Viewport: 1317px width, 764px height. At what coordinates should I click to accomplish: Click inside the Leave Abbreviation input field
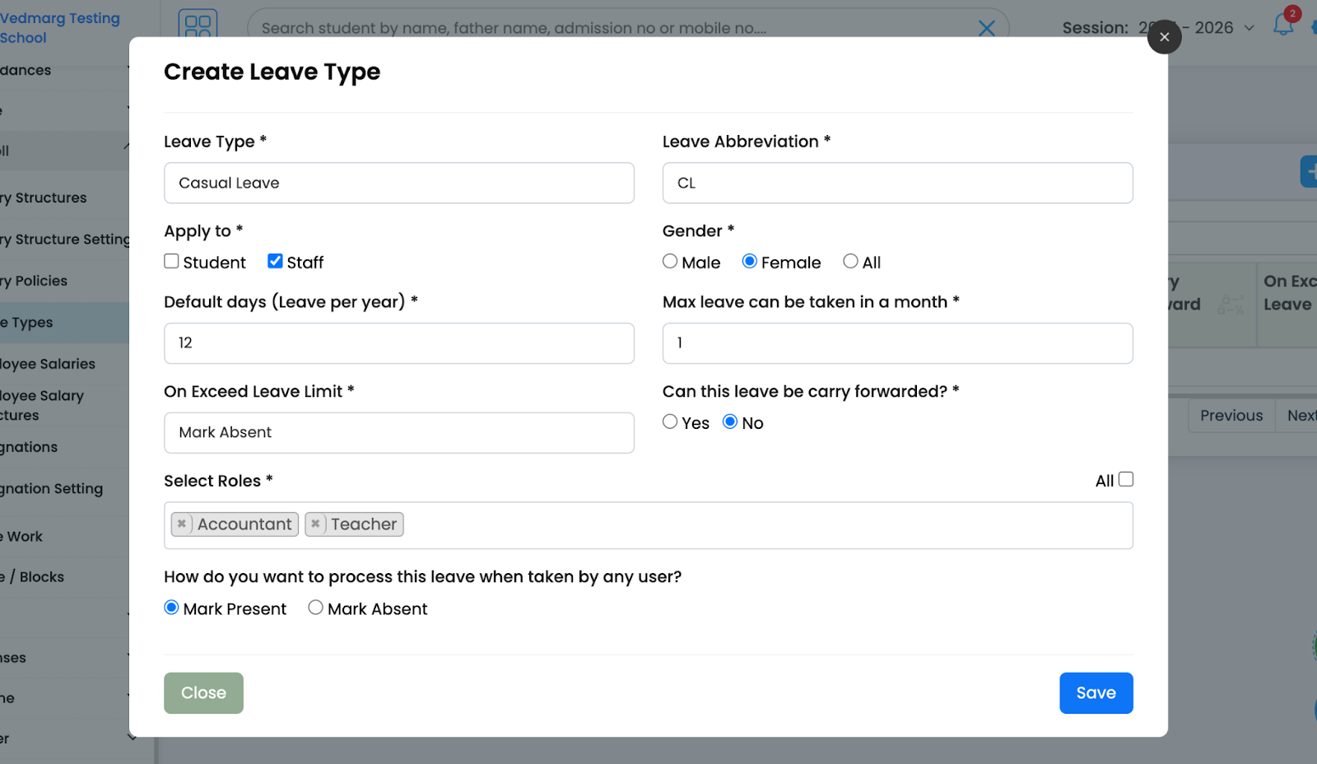click(897, 183)
